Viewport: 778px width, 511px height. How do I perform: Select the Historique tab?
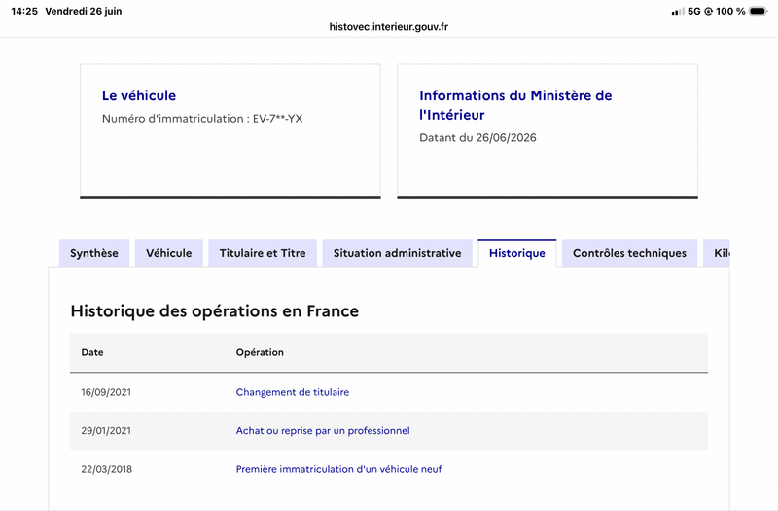[517, 253]
